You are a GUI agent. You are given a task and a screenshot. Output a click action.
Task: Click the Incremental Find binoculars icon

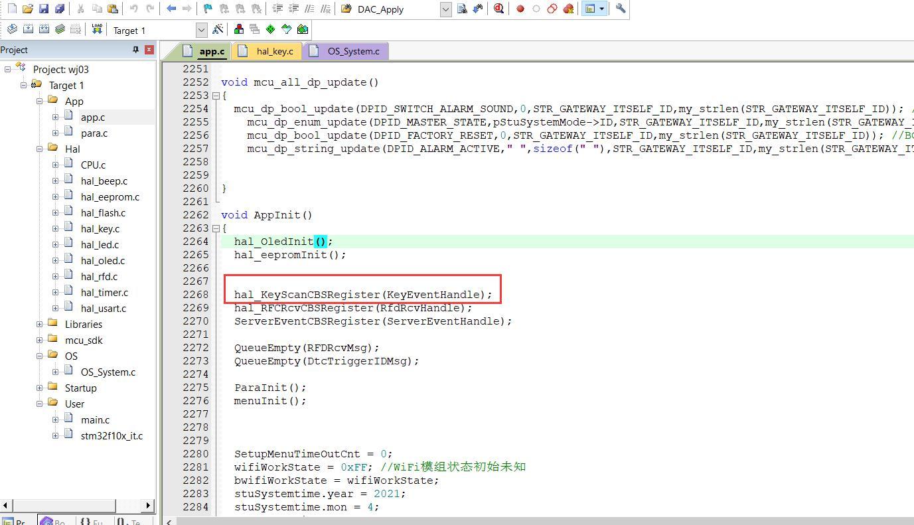point(478,9)
